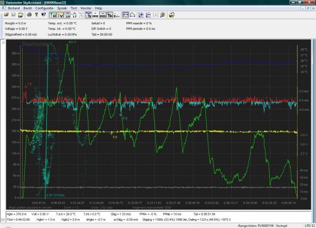
Task: Click the greyed-out icon after zoom out
Action: (x=155, y=15)
